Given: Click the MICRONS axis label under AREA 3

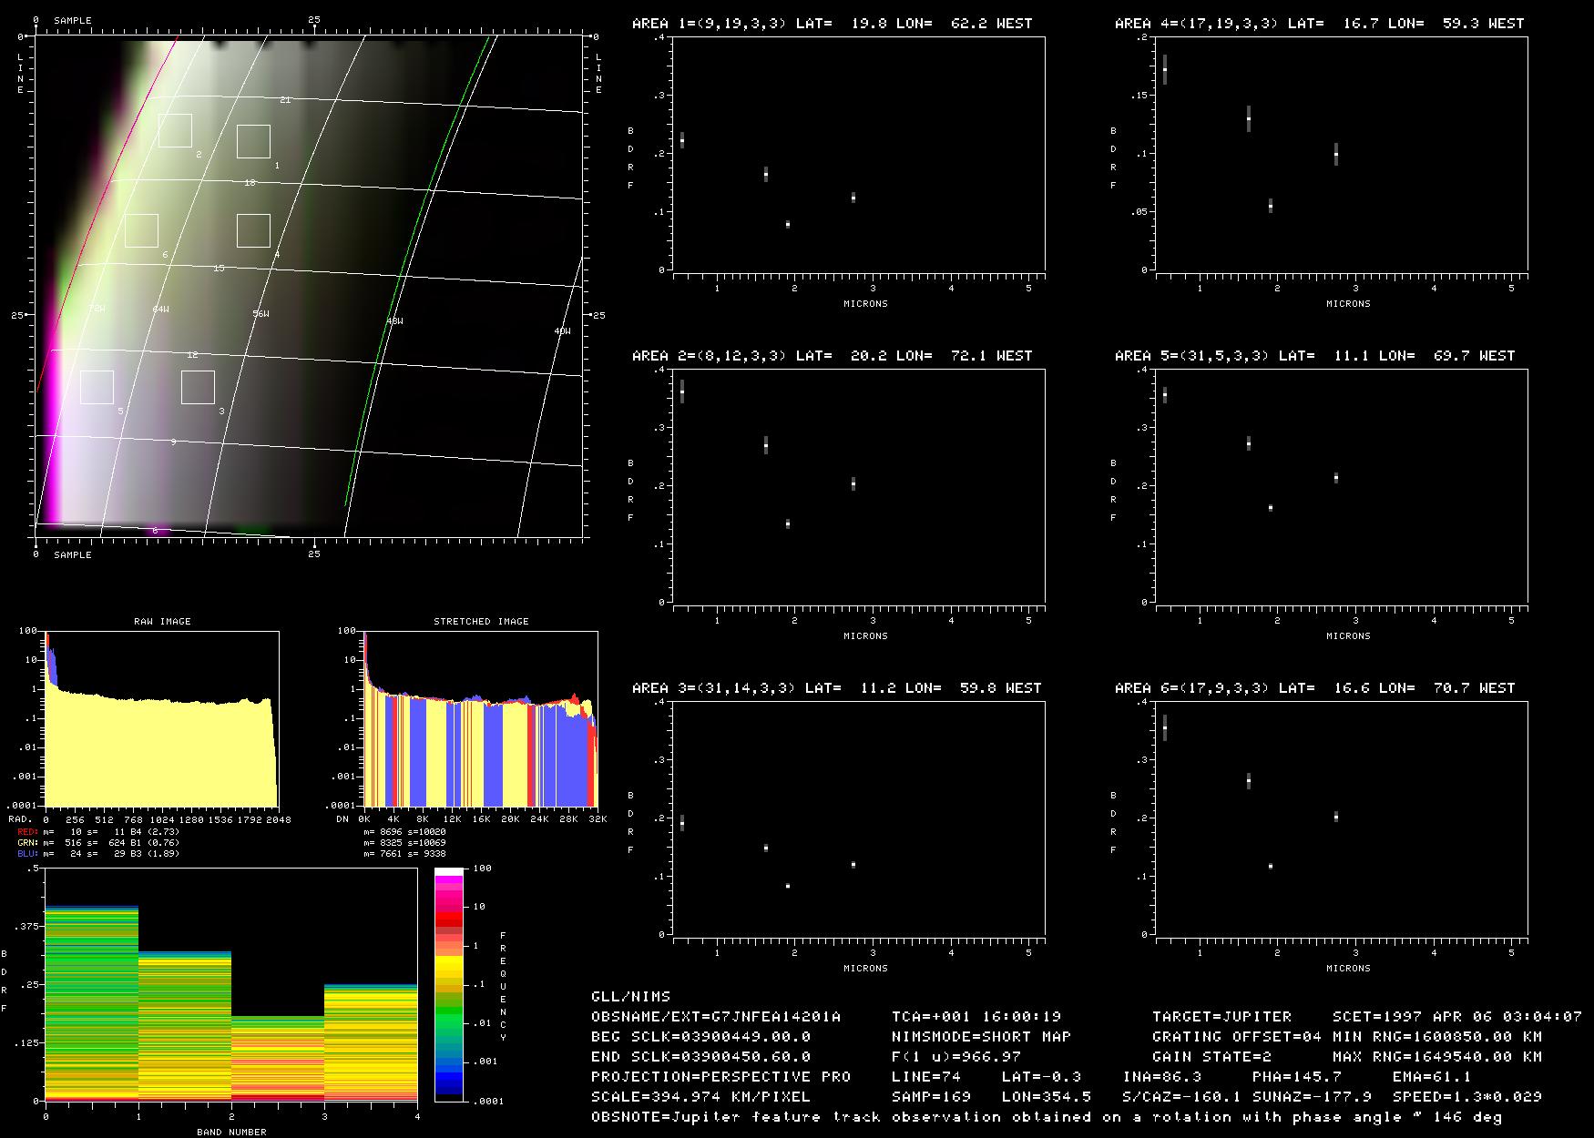Looking at the screenshot, I should pos(864,968).
